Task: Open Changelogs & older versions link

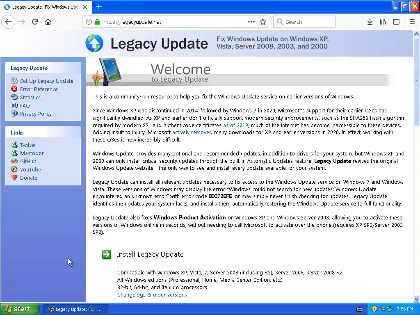Action: (152, 294)
